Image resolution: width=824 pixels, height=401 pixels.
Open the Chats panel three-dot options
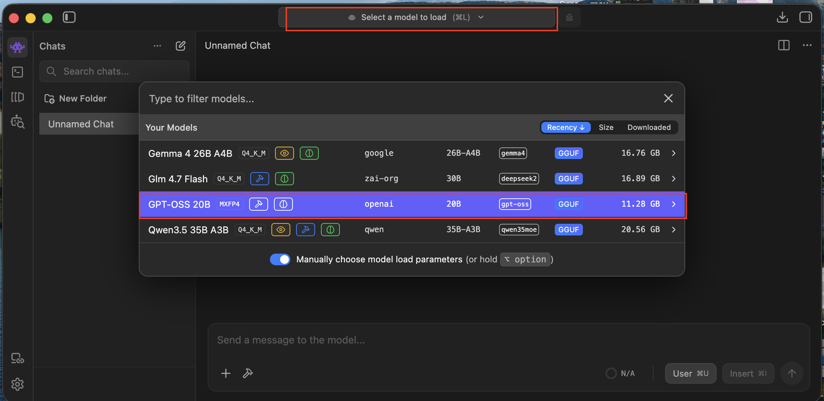157,46
